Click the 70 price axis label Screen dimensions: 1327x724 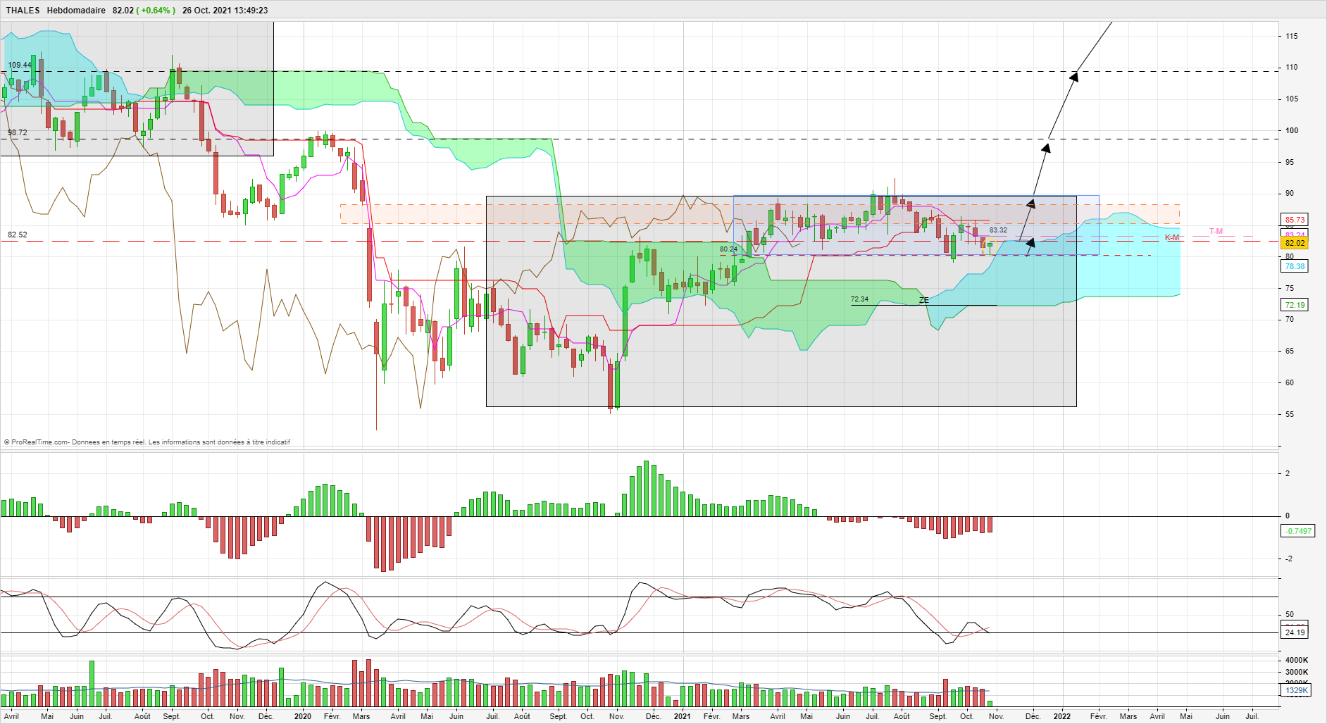1290,319
